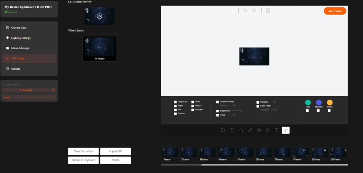Open the Shapes tool
Screen dimensions: 363x173
pos(259,130)
